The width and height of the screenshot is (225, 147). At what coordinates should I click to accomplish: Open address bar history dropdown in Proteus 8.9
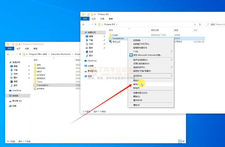(x=195, y=24)
